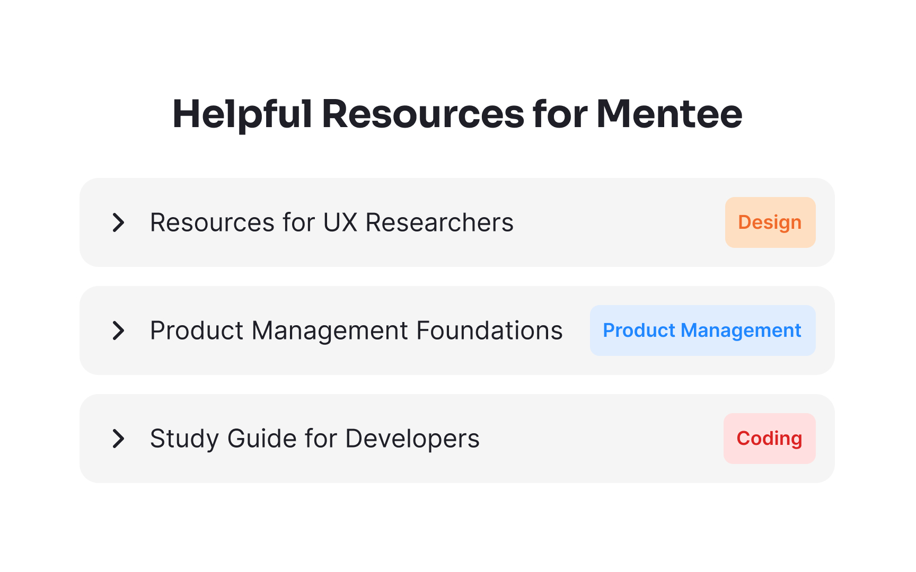Screen dimensions: 916x572
Task: Click the orange Design label
Action: 770,222
